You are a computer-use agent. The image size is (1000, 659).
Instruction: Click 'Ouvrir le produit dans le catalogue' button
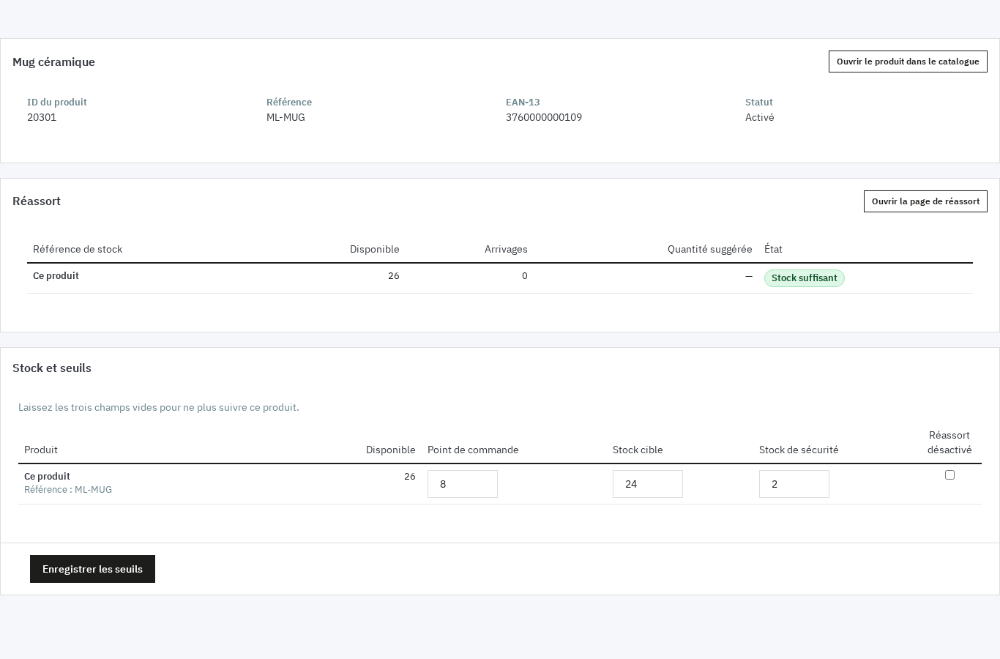(x=908, y=62)
